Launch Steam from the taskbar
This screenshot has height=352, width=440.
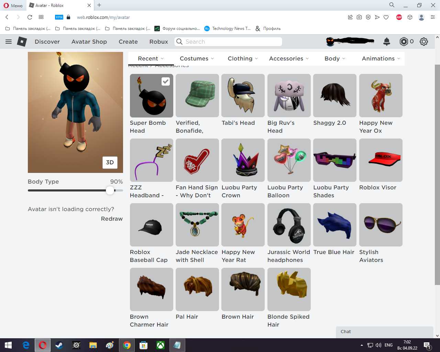[59, 345]
